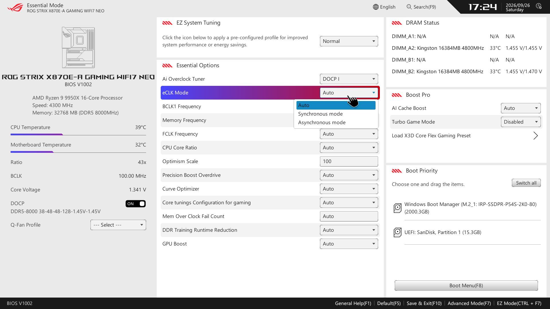Switch to EZ Mode(CTRL + F7)
Screen dimensions: 550x309
pyautogui.click(x=519, y=303)
